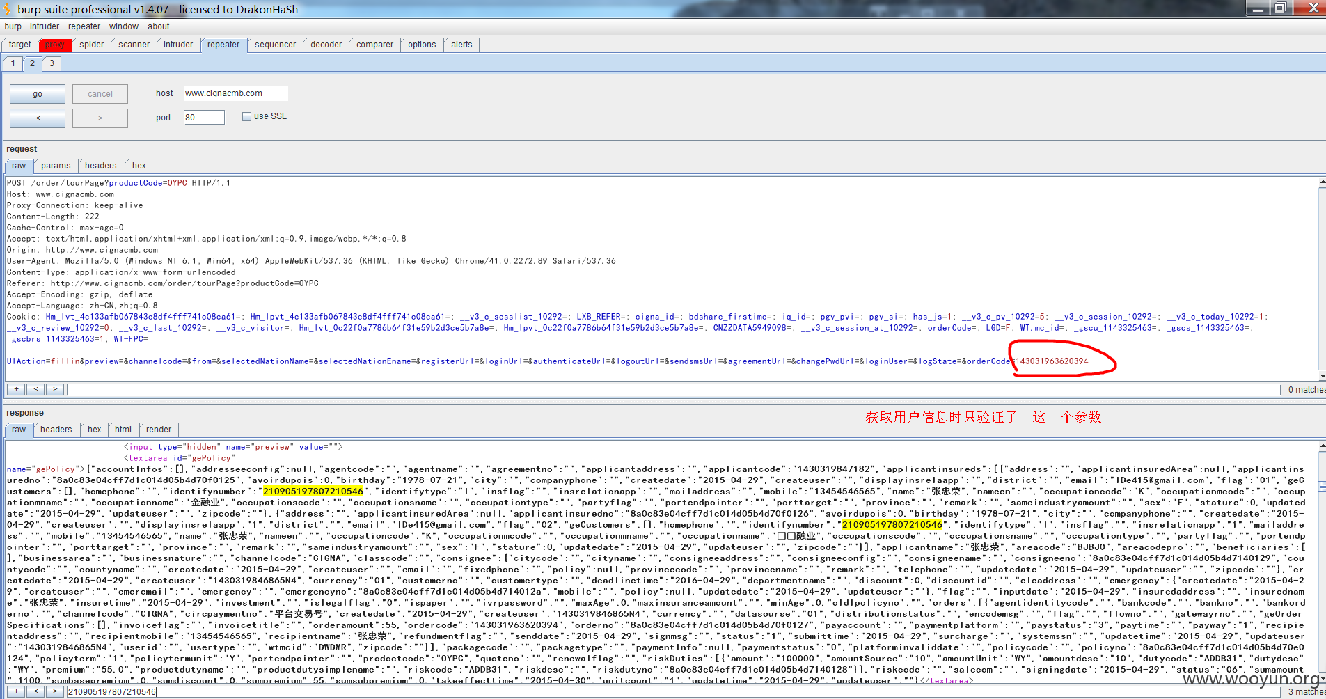Switch to the comparer tab
Image resolution: width=1326 pixels, height=699 pixels.
click(374, 45)
